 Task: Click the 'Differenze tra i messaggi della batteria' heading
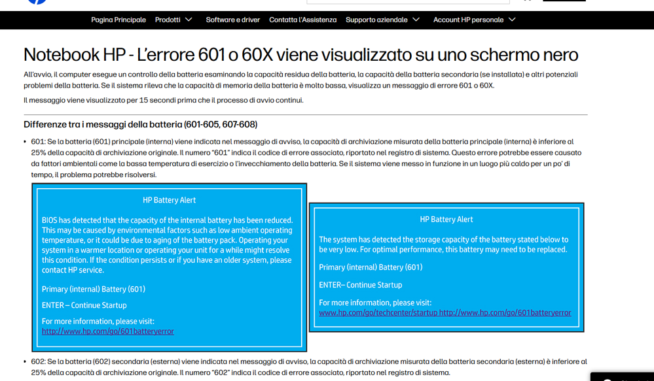click(140, 125)
